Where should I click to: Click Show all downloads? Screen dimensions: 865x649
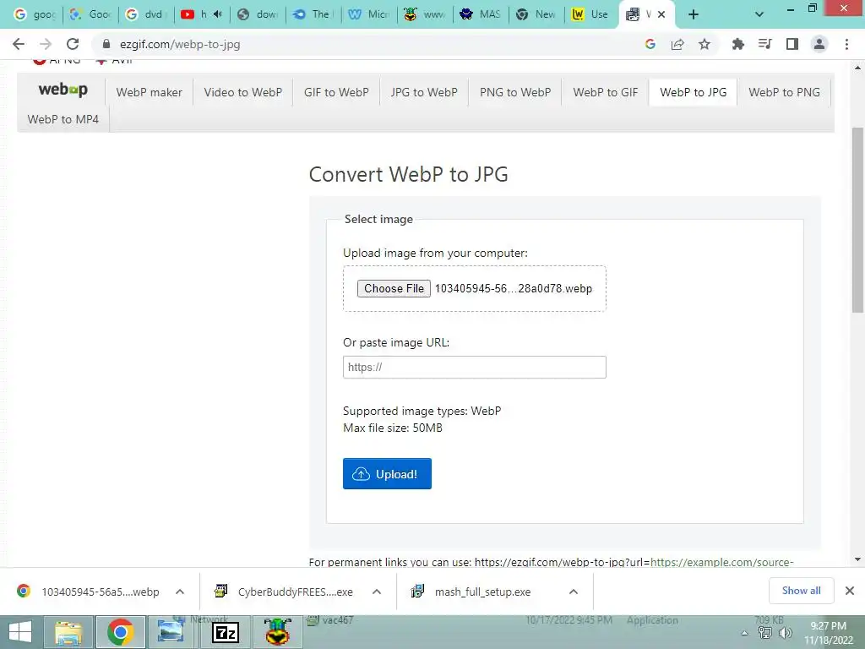[801, 591]
